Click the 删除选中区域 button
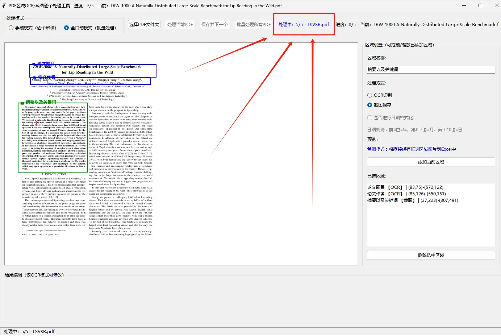 click(x=431, y=255)
